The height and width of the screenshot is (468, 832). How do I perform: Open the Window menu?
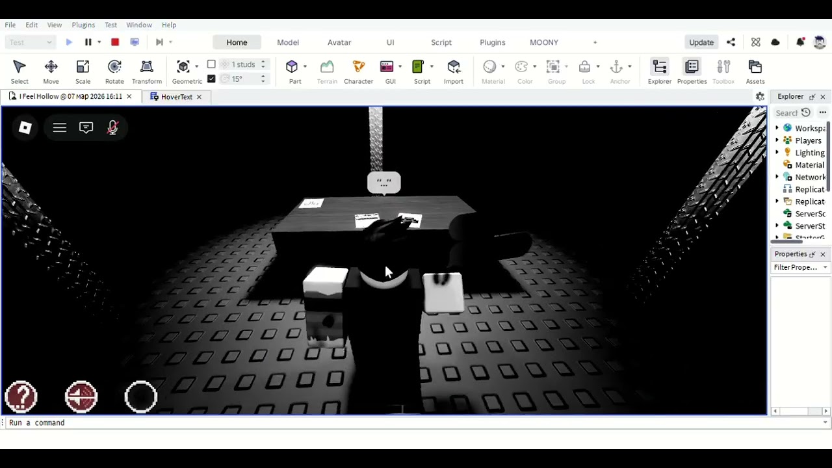[x=139, y=25]
